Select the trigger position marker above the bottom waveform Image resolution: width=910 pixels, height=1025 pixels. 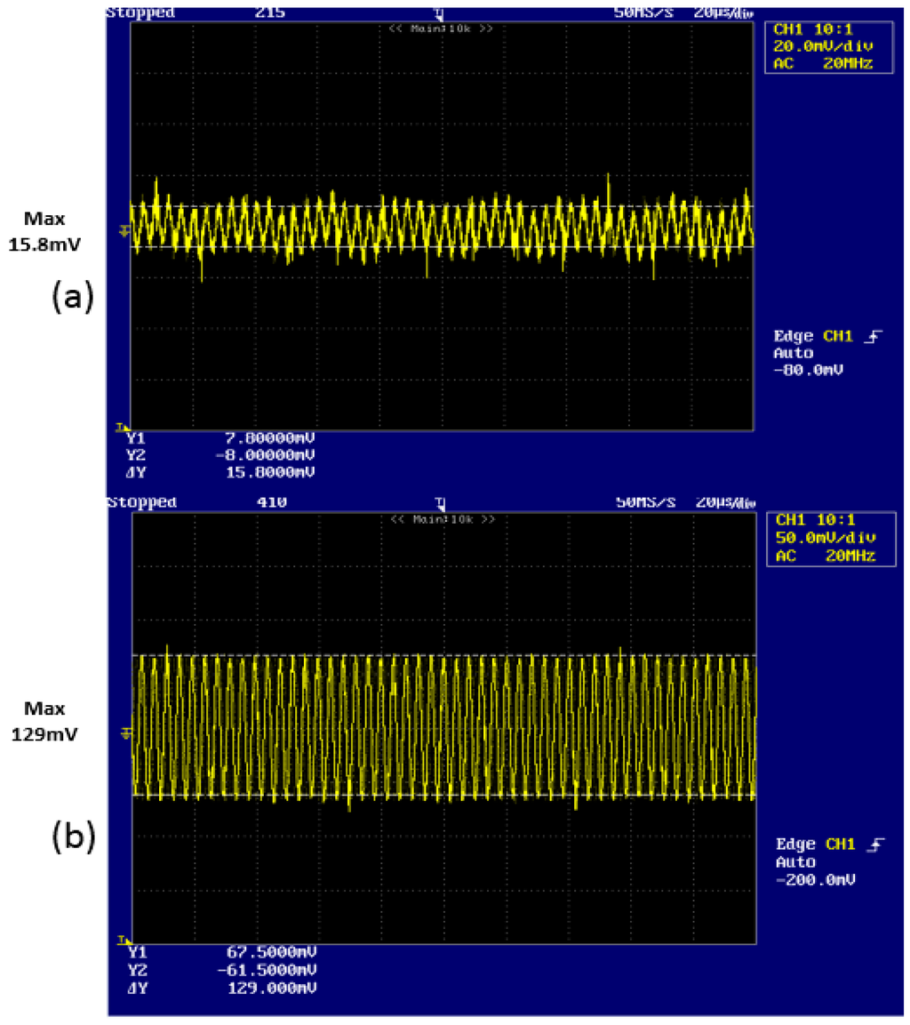pyautogui.click(x=439, y=504)
